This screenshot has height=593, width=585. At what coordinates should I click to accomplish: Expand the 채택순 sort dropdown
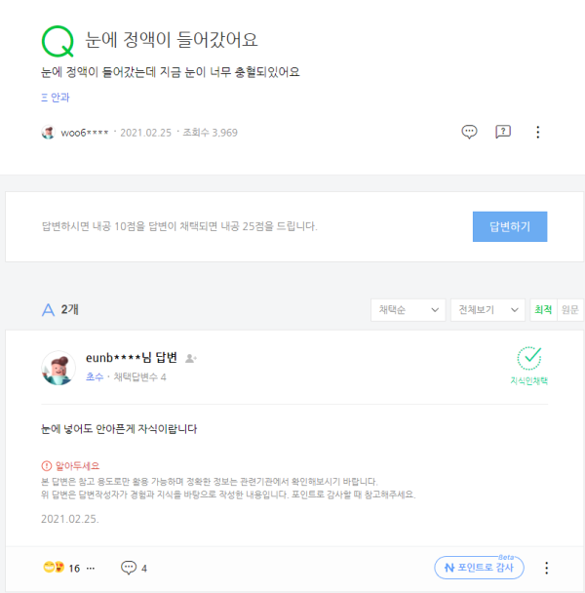(x=408, y=310)
